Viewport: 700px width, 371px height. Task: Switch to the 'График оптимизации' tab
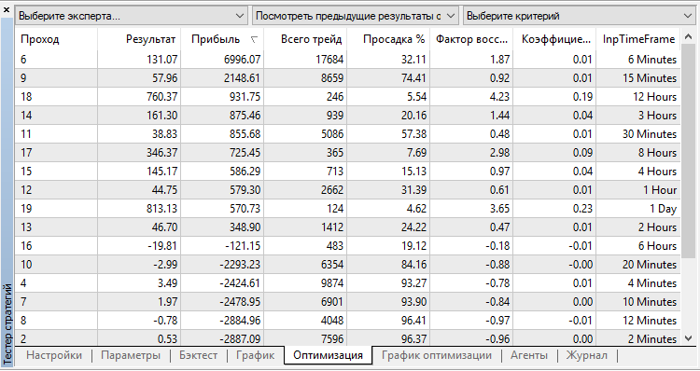437,355
